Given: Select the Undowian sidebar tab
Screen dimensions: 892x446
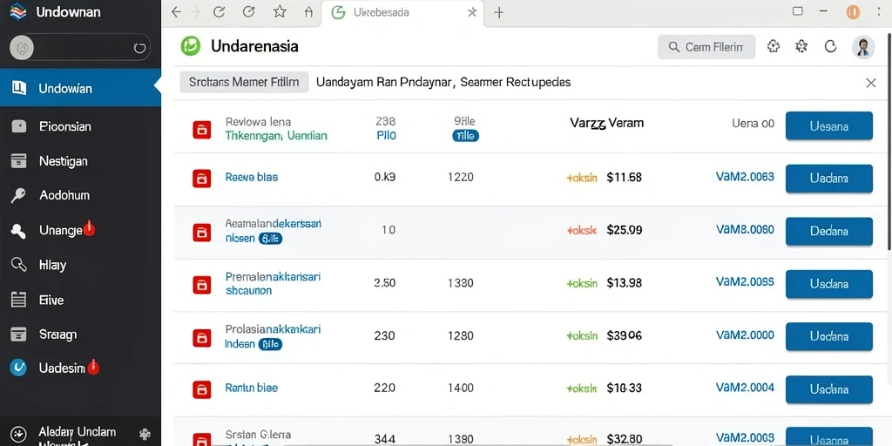Looking at the screenshot, I should click(x=80, y=88).
